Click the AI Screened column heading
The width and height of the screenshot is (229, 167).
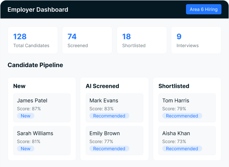point(102,86)
